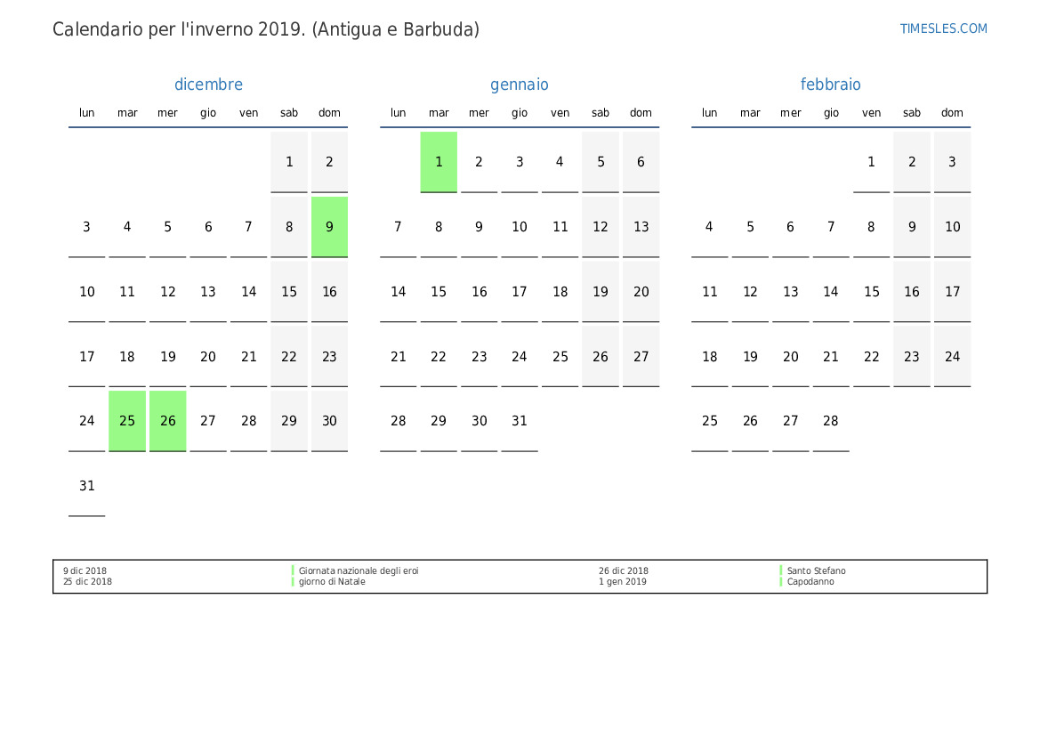
Task: Select highlighted 1 January holiday cell
Action: pos(439,162)
